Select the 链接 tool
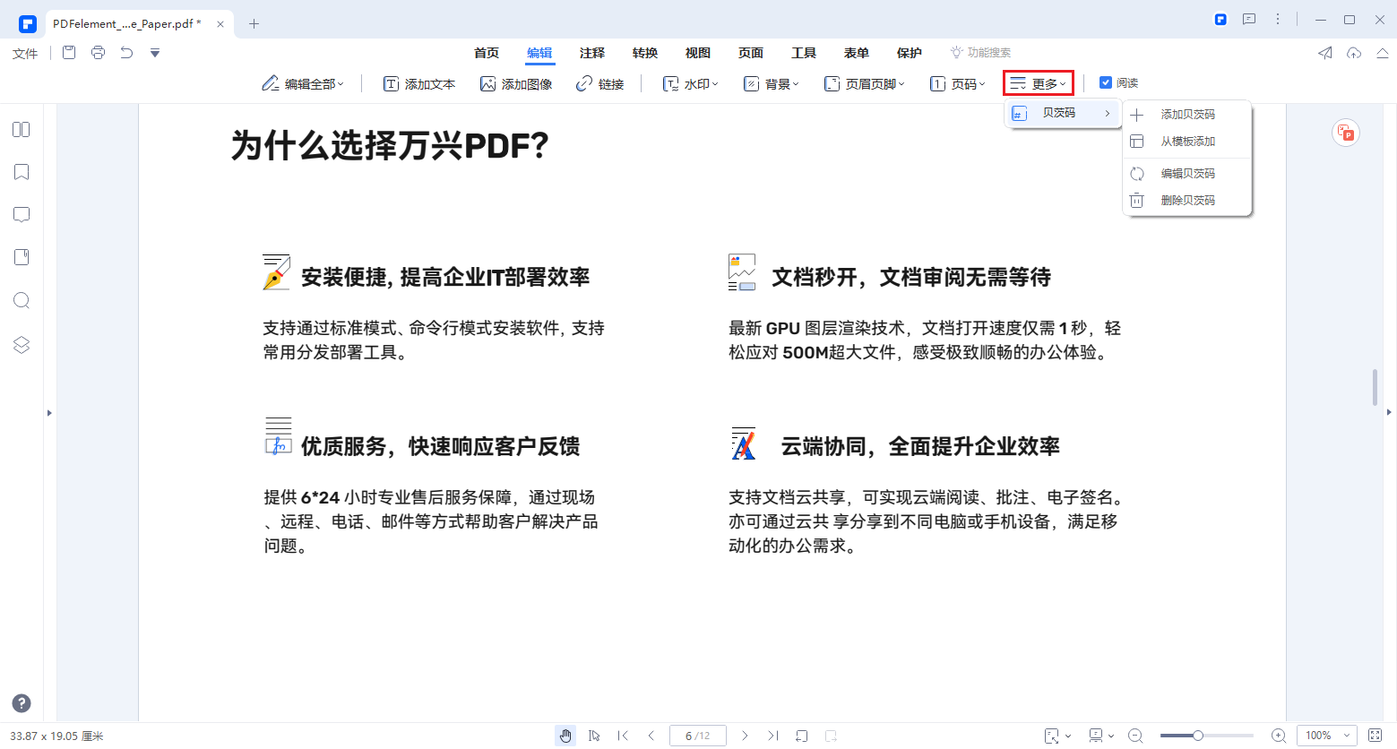 click(x=600, y=82)
